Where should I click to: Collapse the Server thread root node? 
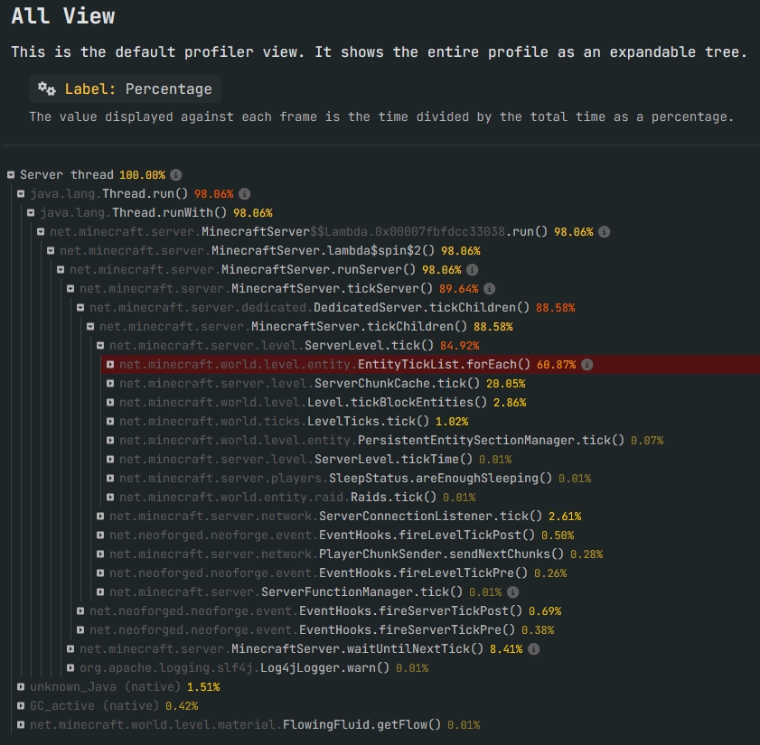click(11, 175)
